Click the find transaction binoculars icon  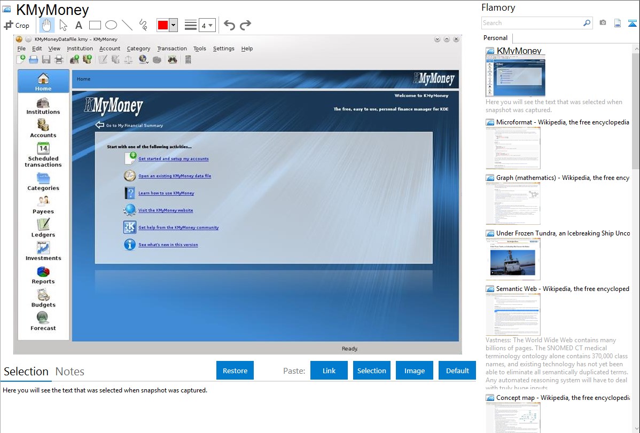coord(173,60)
